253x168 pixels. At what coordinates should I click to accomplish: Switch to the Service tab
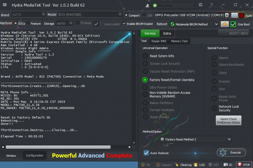150,33
